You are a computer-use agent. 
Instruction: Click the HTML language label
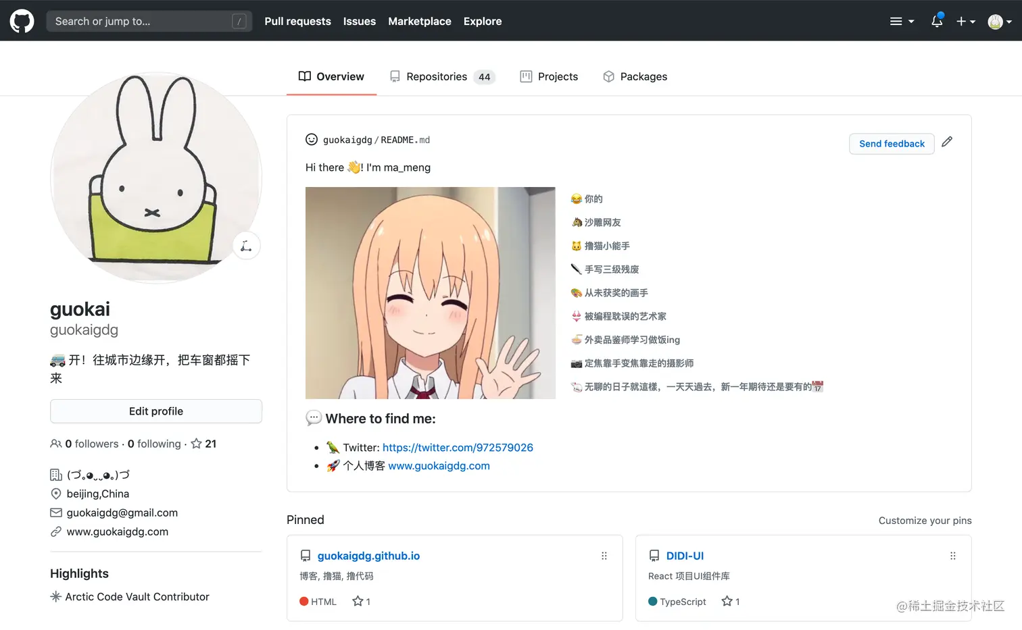click(324, 602)
